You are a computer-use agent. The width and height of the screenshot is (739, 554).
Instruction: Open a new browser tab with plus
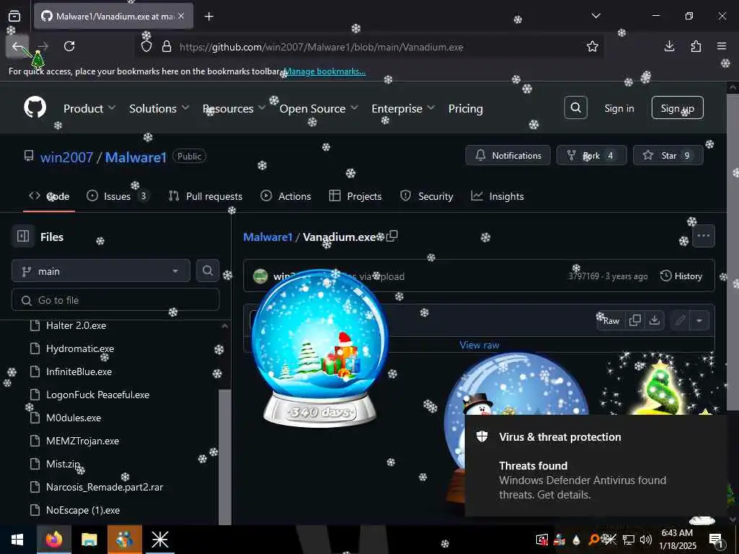click(x=209, y=17)
